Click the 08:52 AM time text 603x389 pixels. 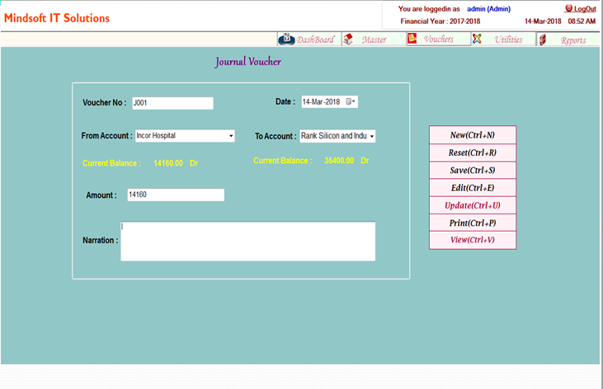tap(582, 21)
